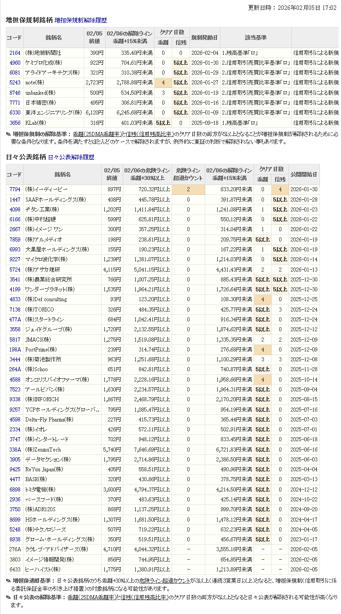
Task: Click stock code 198A for PostPrime
Action: coord(15,349)
